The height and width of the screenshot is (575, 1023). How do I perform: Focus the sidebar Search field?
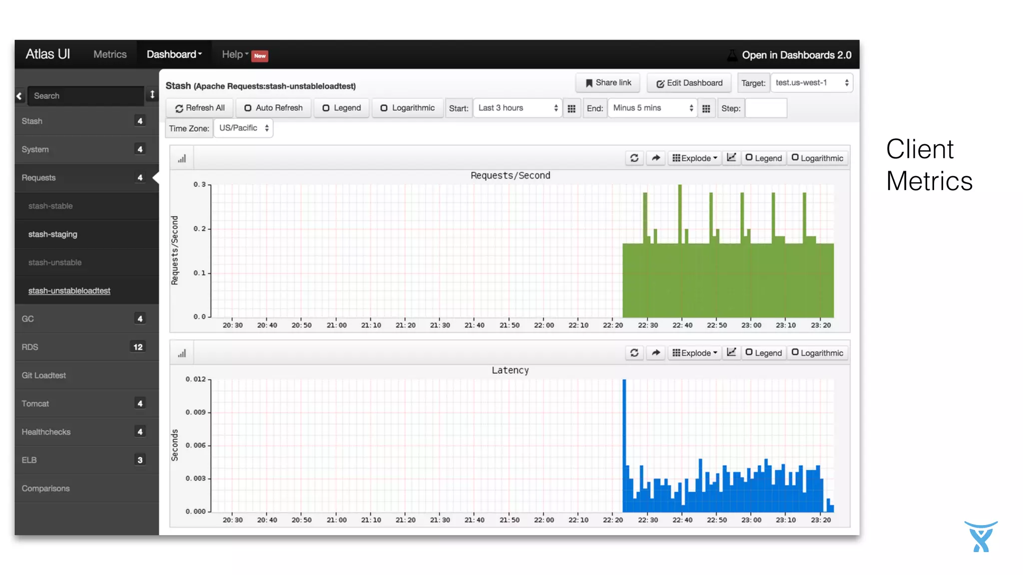click(x=86, y=96)
